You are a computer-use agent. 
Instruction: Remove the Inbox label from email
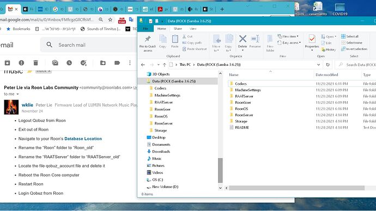49,71
